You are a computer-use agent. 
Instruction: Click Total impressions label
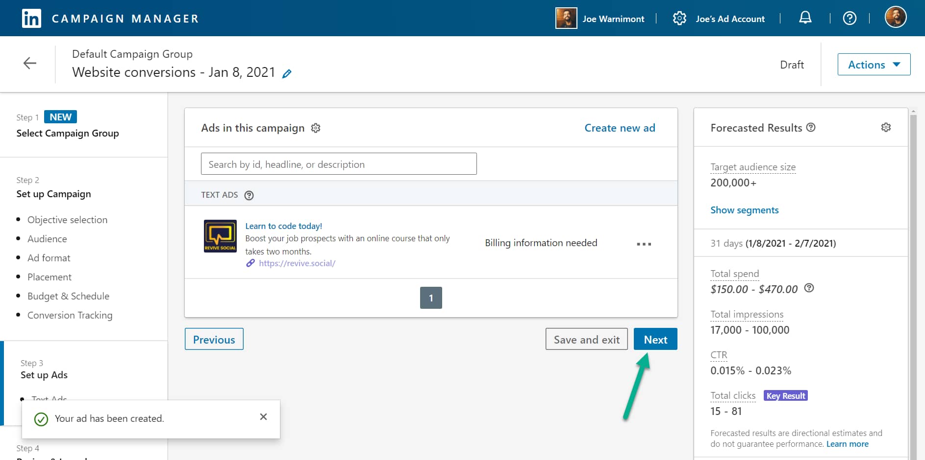point(747,314)
